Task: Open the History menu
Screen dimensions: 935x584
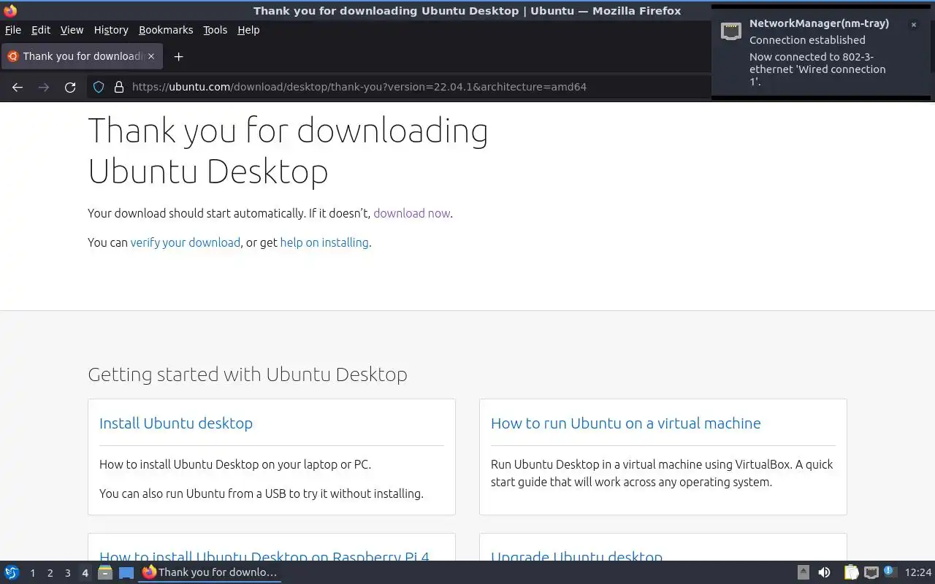Action: point(111,30)
